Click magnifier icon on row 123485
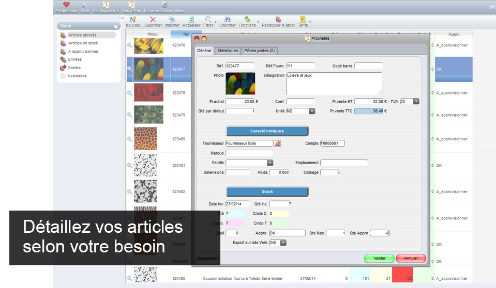 click(x=130, y=279)
